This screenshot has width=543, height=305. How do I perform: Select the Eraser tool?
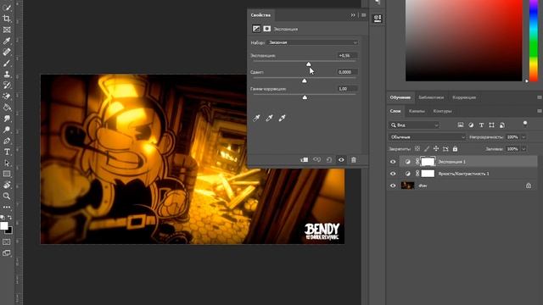(7, 96)
